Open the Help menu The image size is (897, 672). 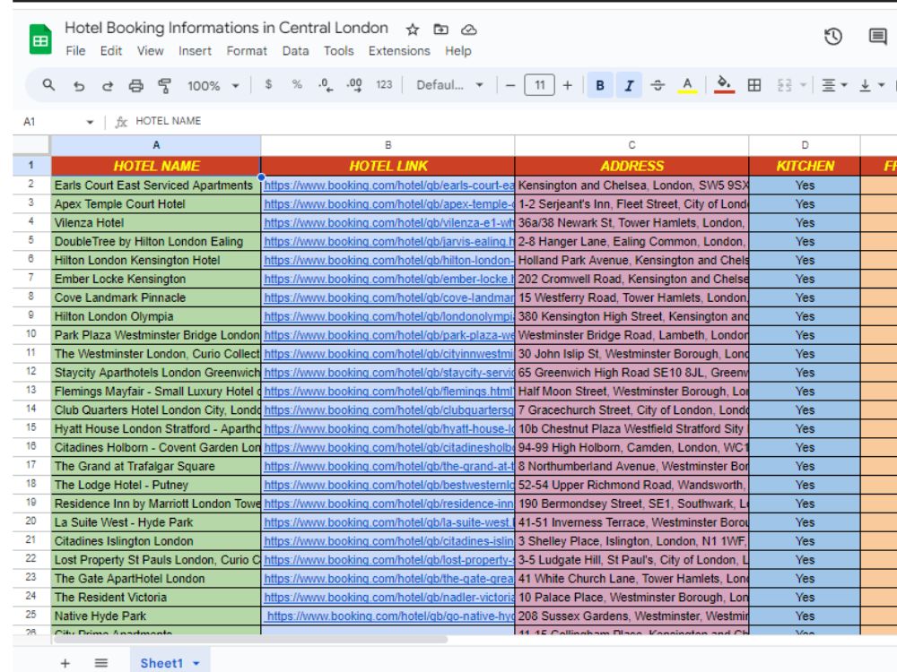[x=458, y=51]
